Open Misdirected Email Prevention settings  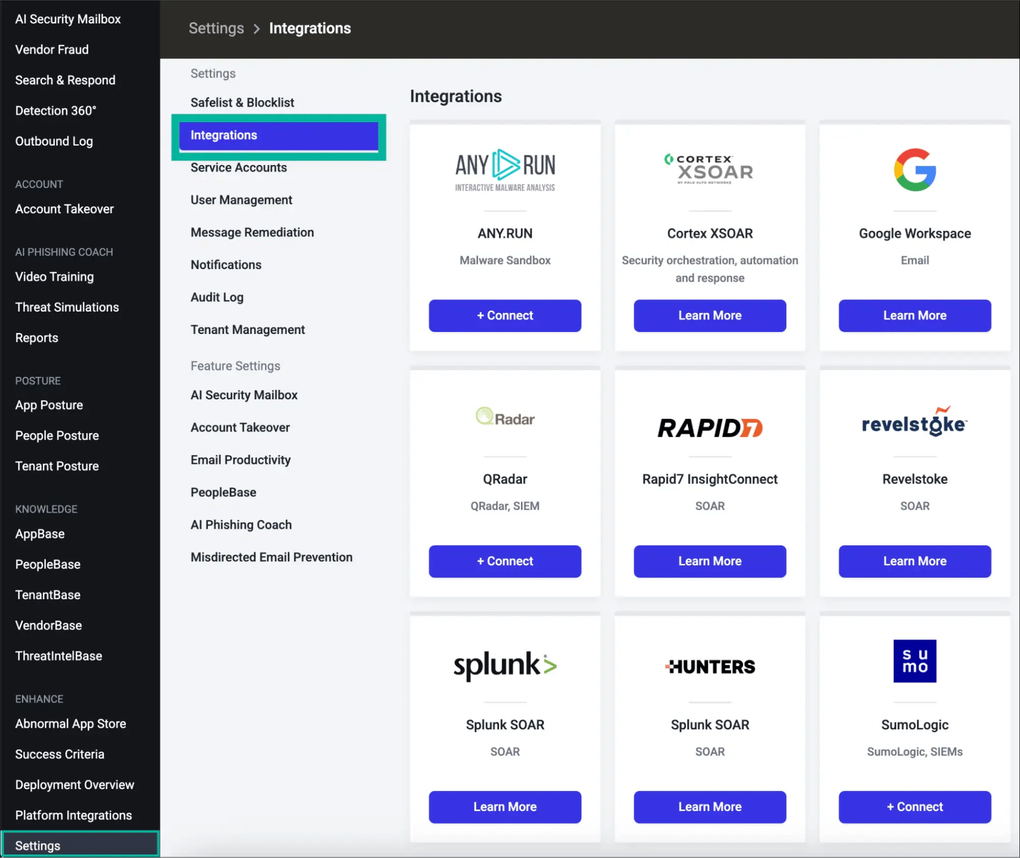271,557
